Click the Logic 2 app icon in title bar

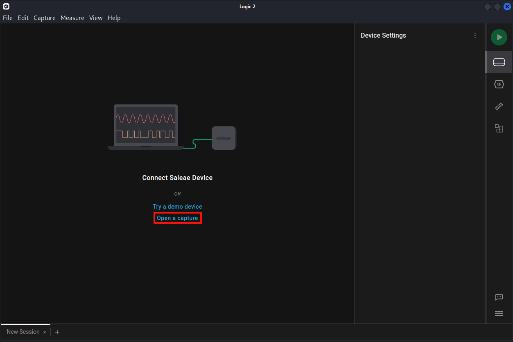pos(6,6)
